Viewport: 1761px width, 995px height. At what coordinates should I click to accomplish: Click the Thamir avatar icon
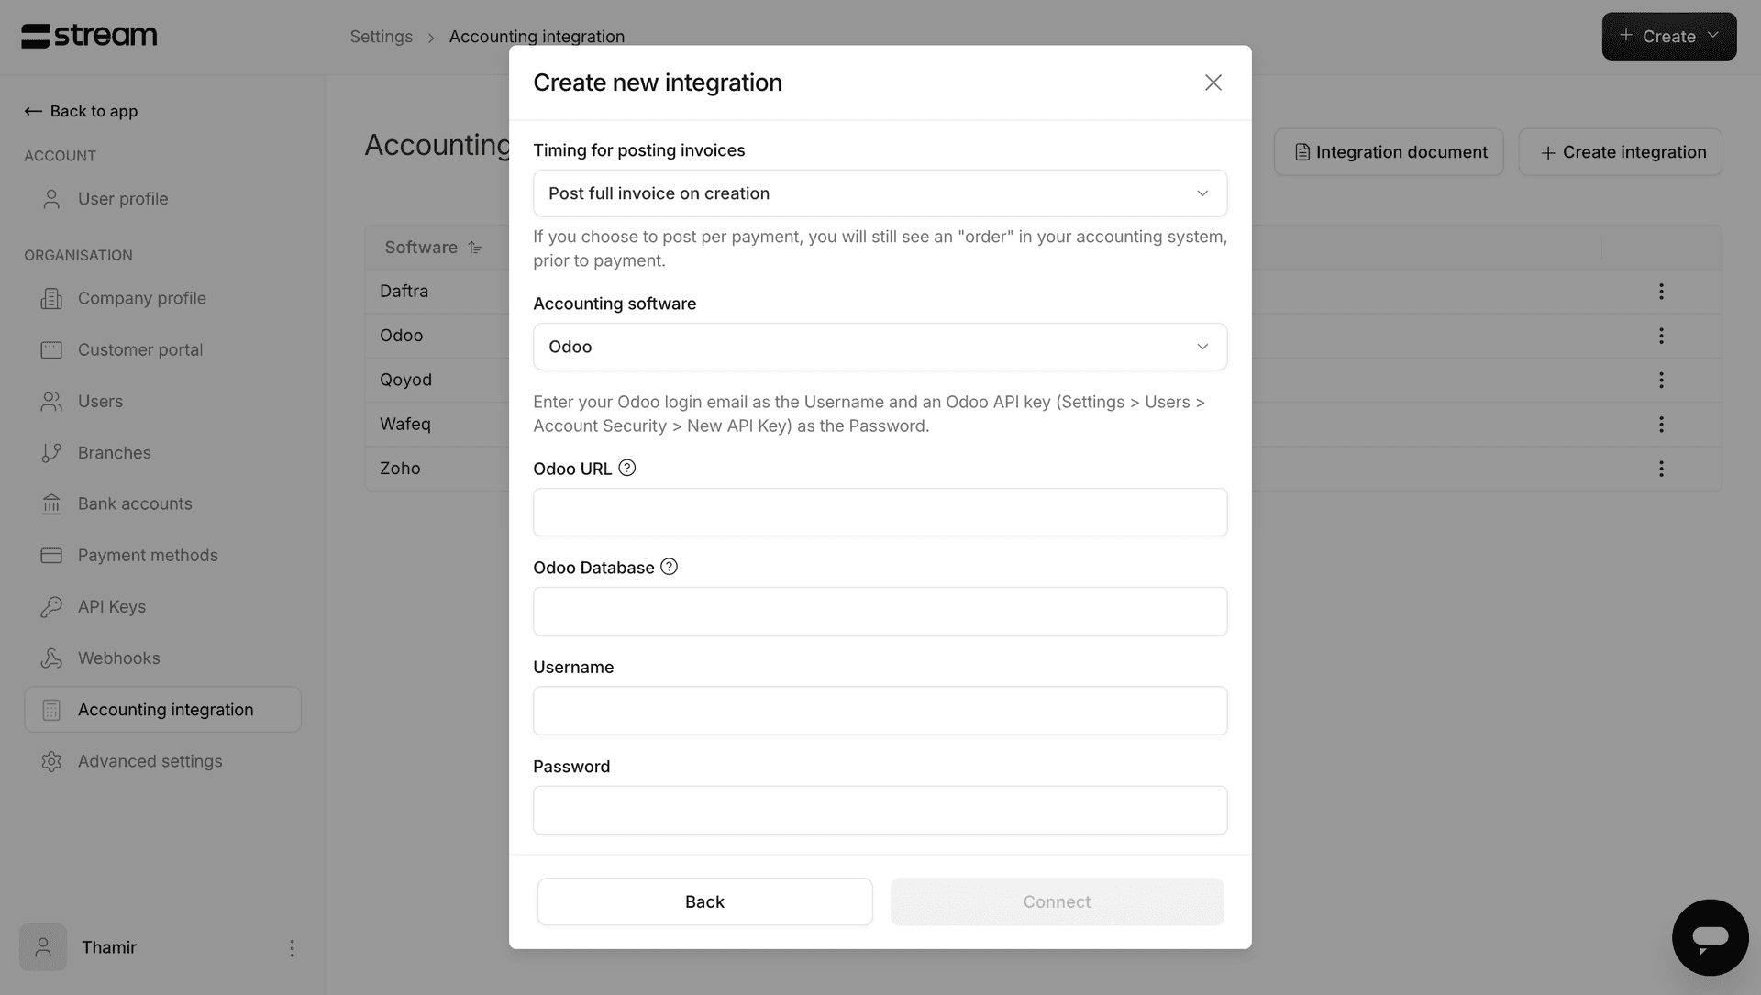43,947
